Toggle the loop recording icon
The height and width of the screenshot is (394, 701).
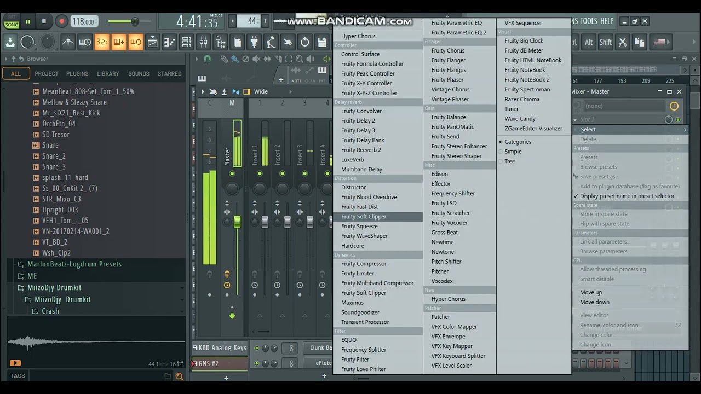pos(135,42)
